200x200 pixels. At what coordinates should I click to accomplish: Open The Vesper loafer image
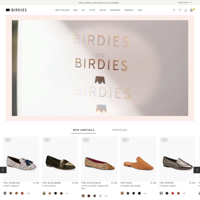coord(177,159)
